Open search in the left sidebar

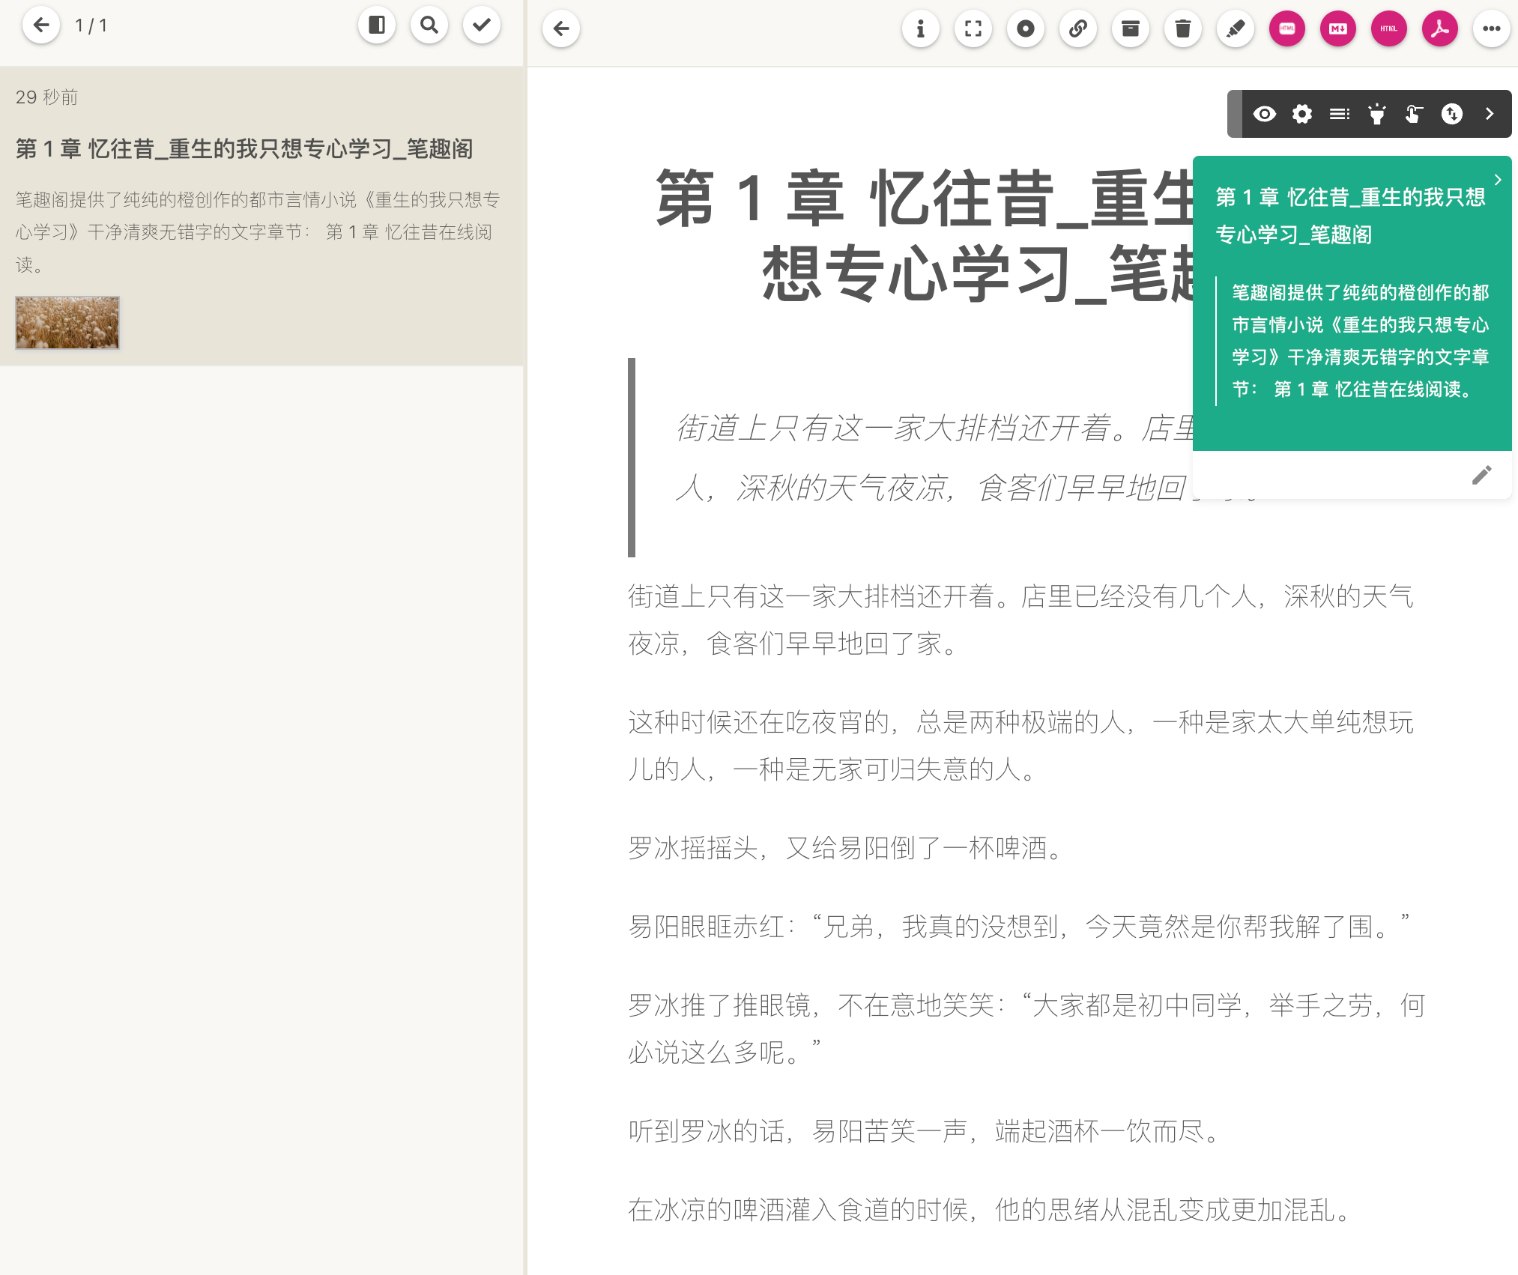(x=429, y=25)
